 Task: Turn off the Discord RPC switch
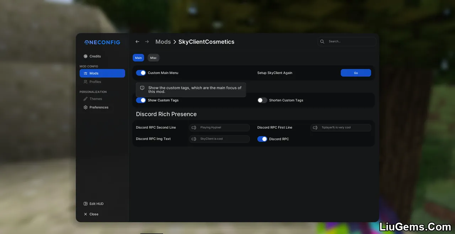(x=262, y=139)
